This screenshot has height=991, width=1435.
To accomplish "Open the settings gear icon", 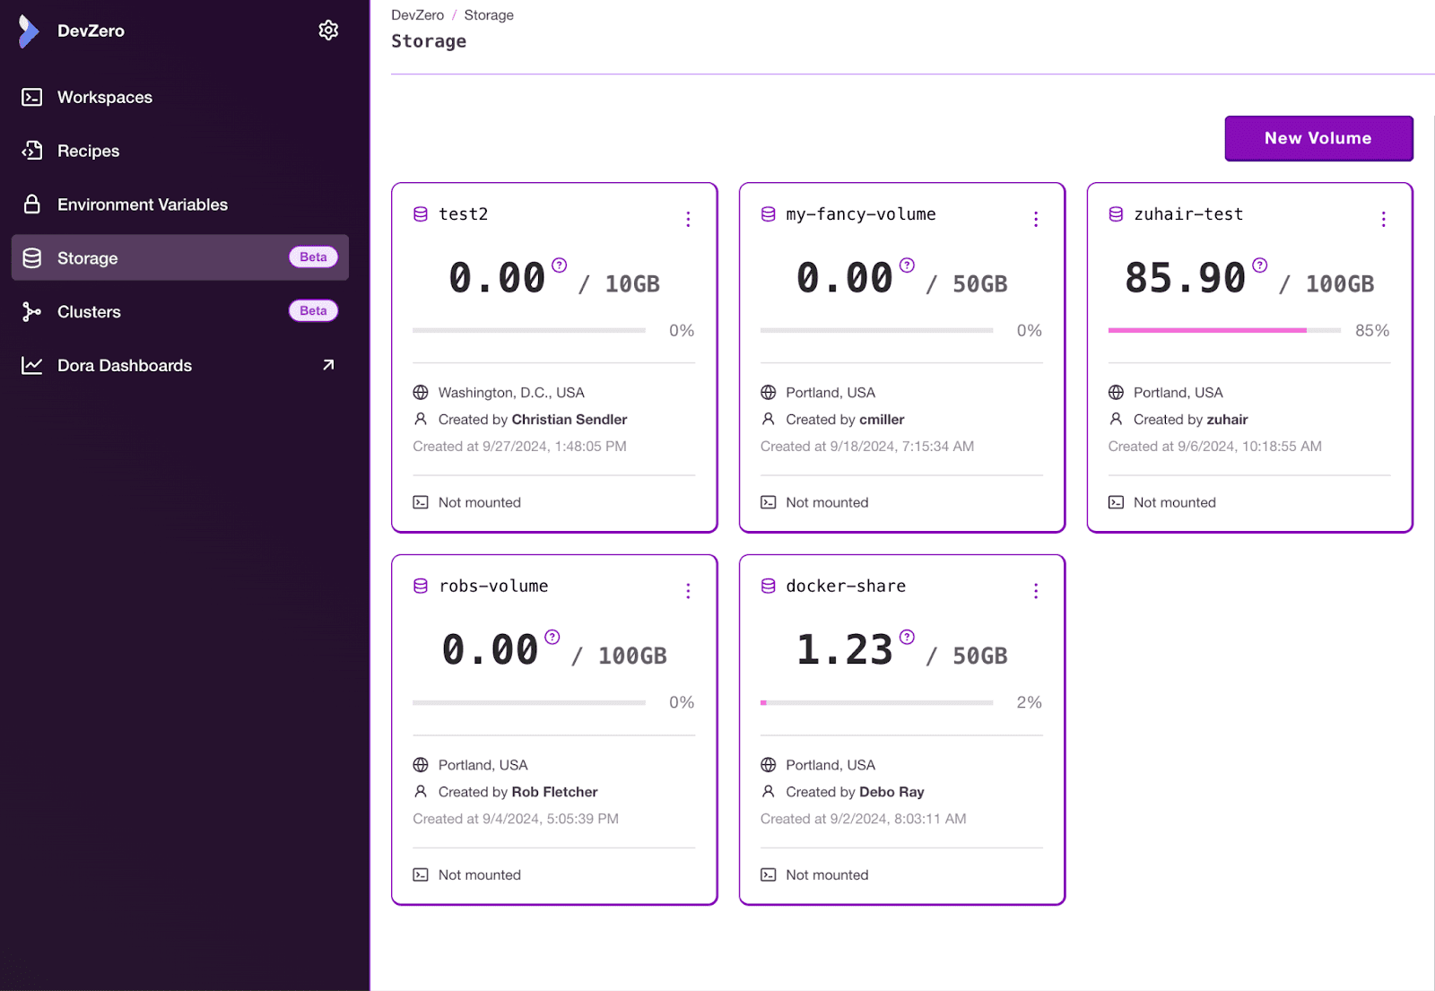I will tap(328, 30).
